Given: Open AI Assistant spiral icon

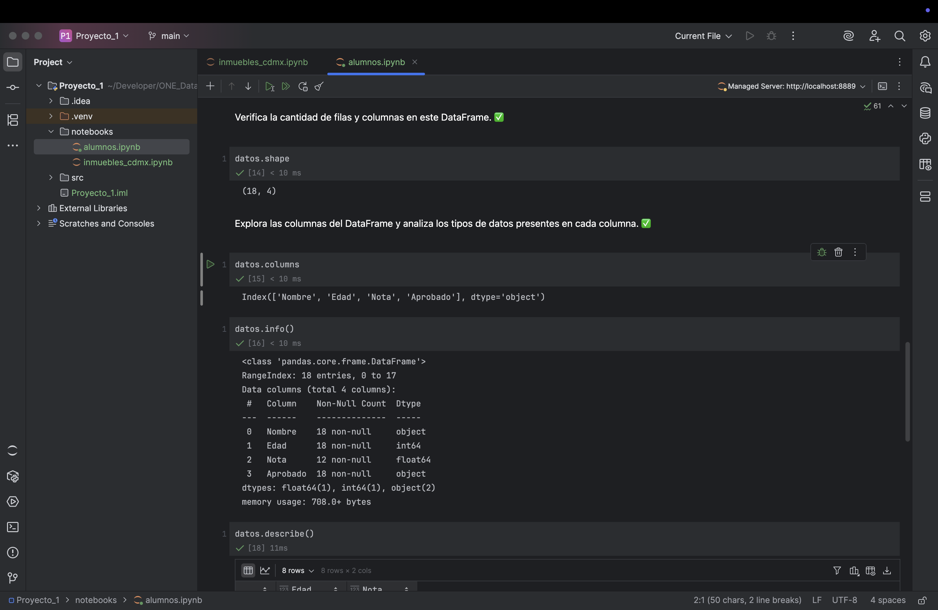Looking at the screenshot, I should point(849,36).
